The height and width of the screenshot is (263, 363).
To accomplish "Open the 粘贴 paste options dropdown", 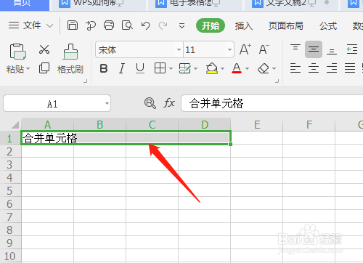I will click(28, 69).
